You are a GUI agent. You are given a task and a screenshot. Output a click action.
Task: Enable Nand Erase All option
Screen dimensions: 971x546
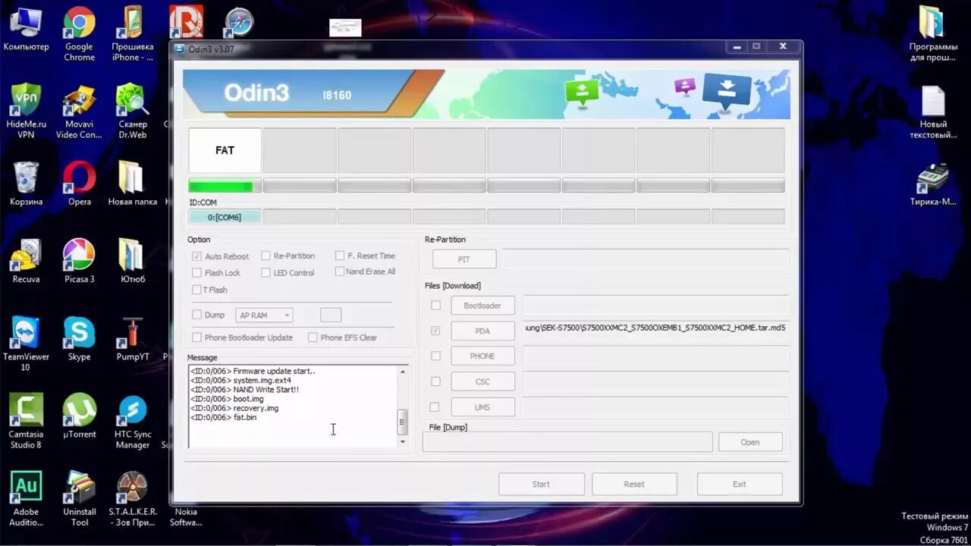(x=339, y=271)
